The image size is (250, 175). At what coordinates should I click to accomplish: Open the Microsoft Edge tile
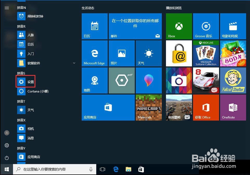[95, 53]
